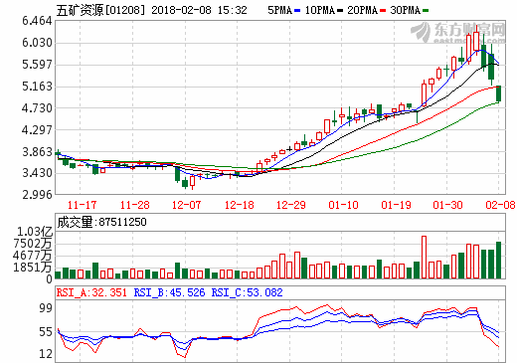Click the 11-17 date label

82,205
